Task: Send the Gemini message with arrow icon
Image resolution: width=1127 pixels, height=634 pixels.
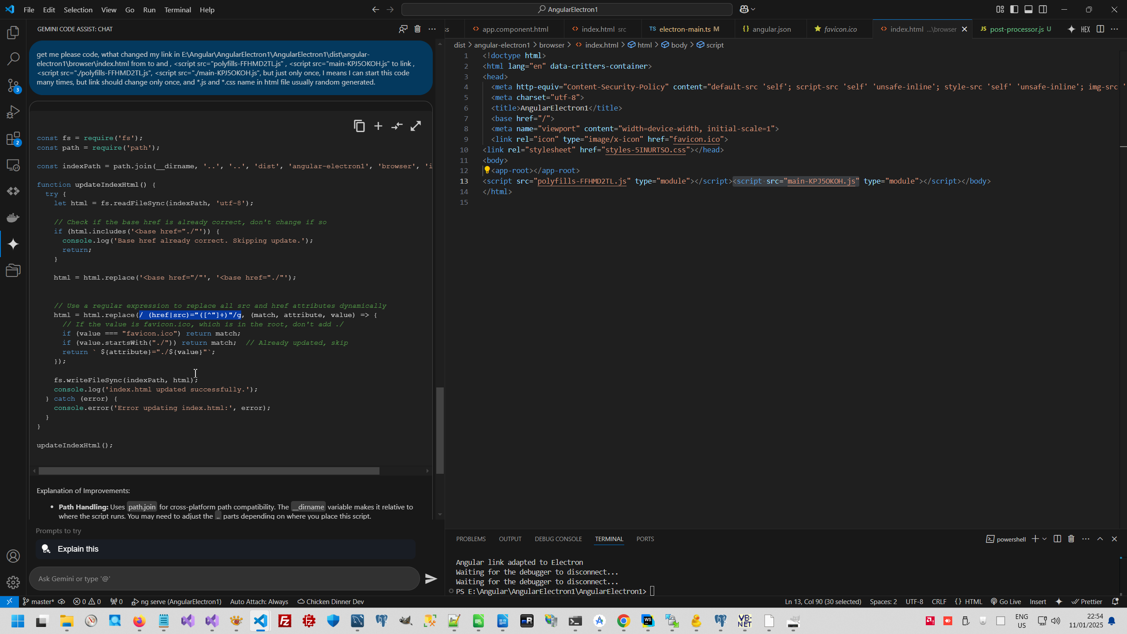Action: [431, 579]
